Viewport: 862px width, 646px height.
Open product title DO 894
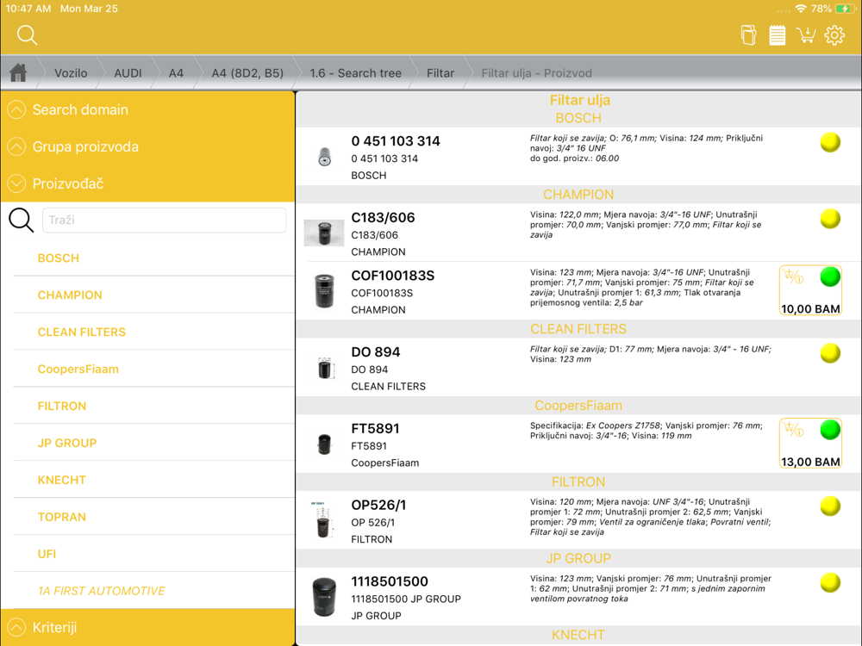point(376,352)
